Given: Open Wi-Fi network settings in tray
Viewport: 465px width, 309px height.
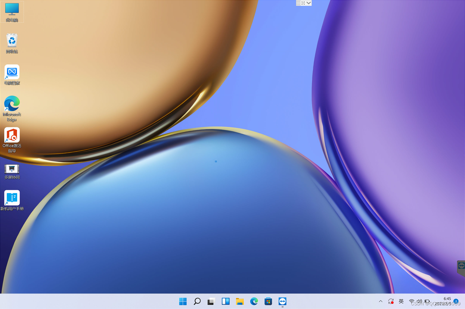Looking at the screenshot, I should 412,301.
